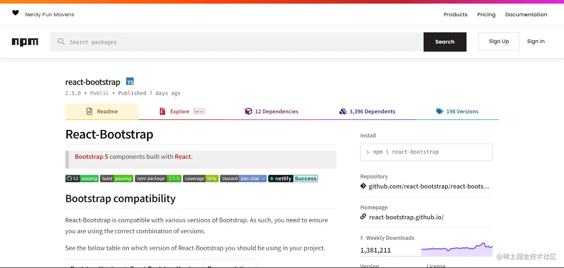Open the Discord Join chat badge
The width and height of the screenshot is (564, 268).
tap(243, 179)
